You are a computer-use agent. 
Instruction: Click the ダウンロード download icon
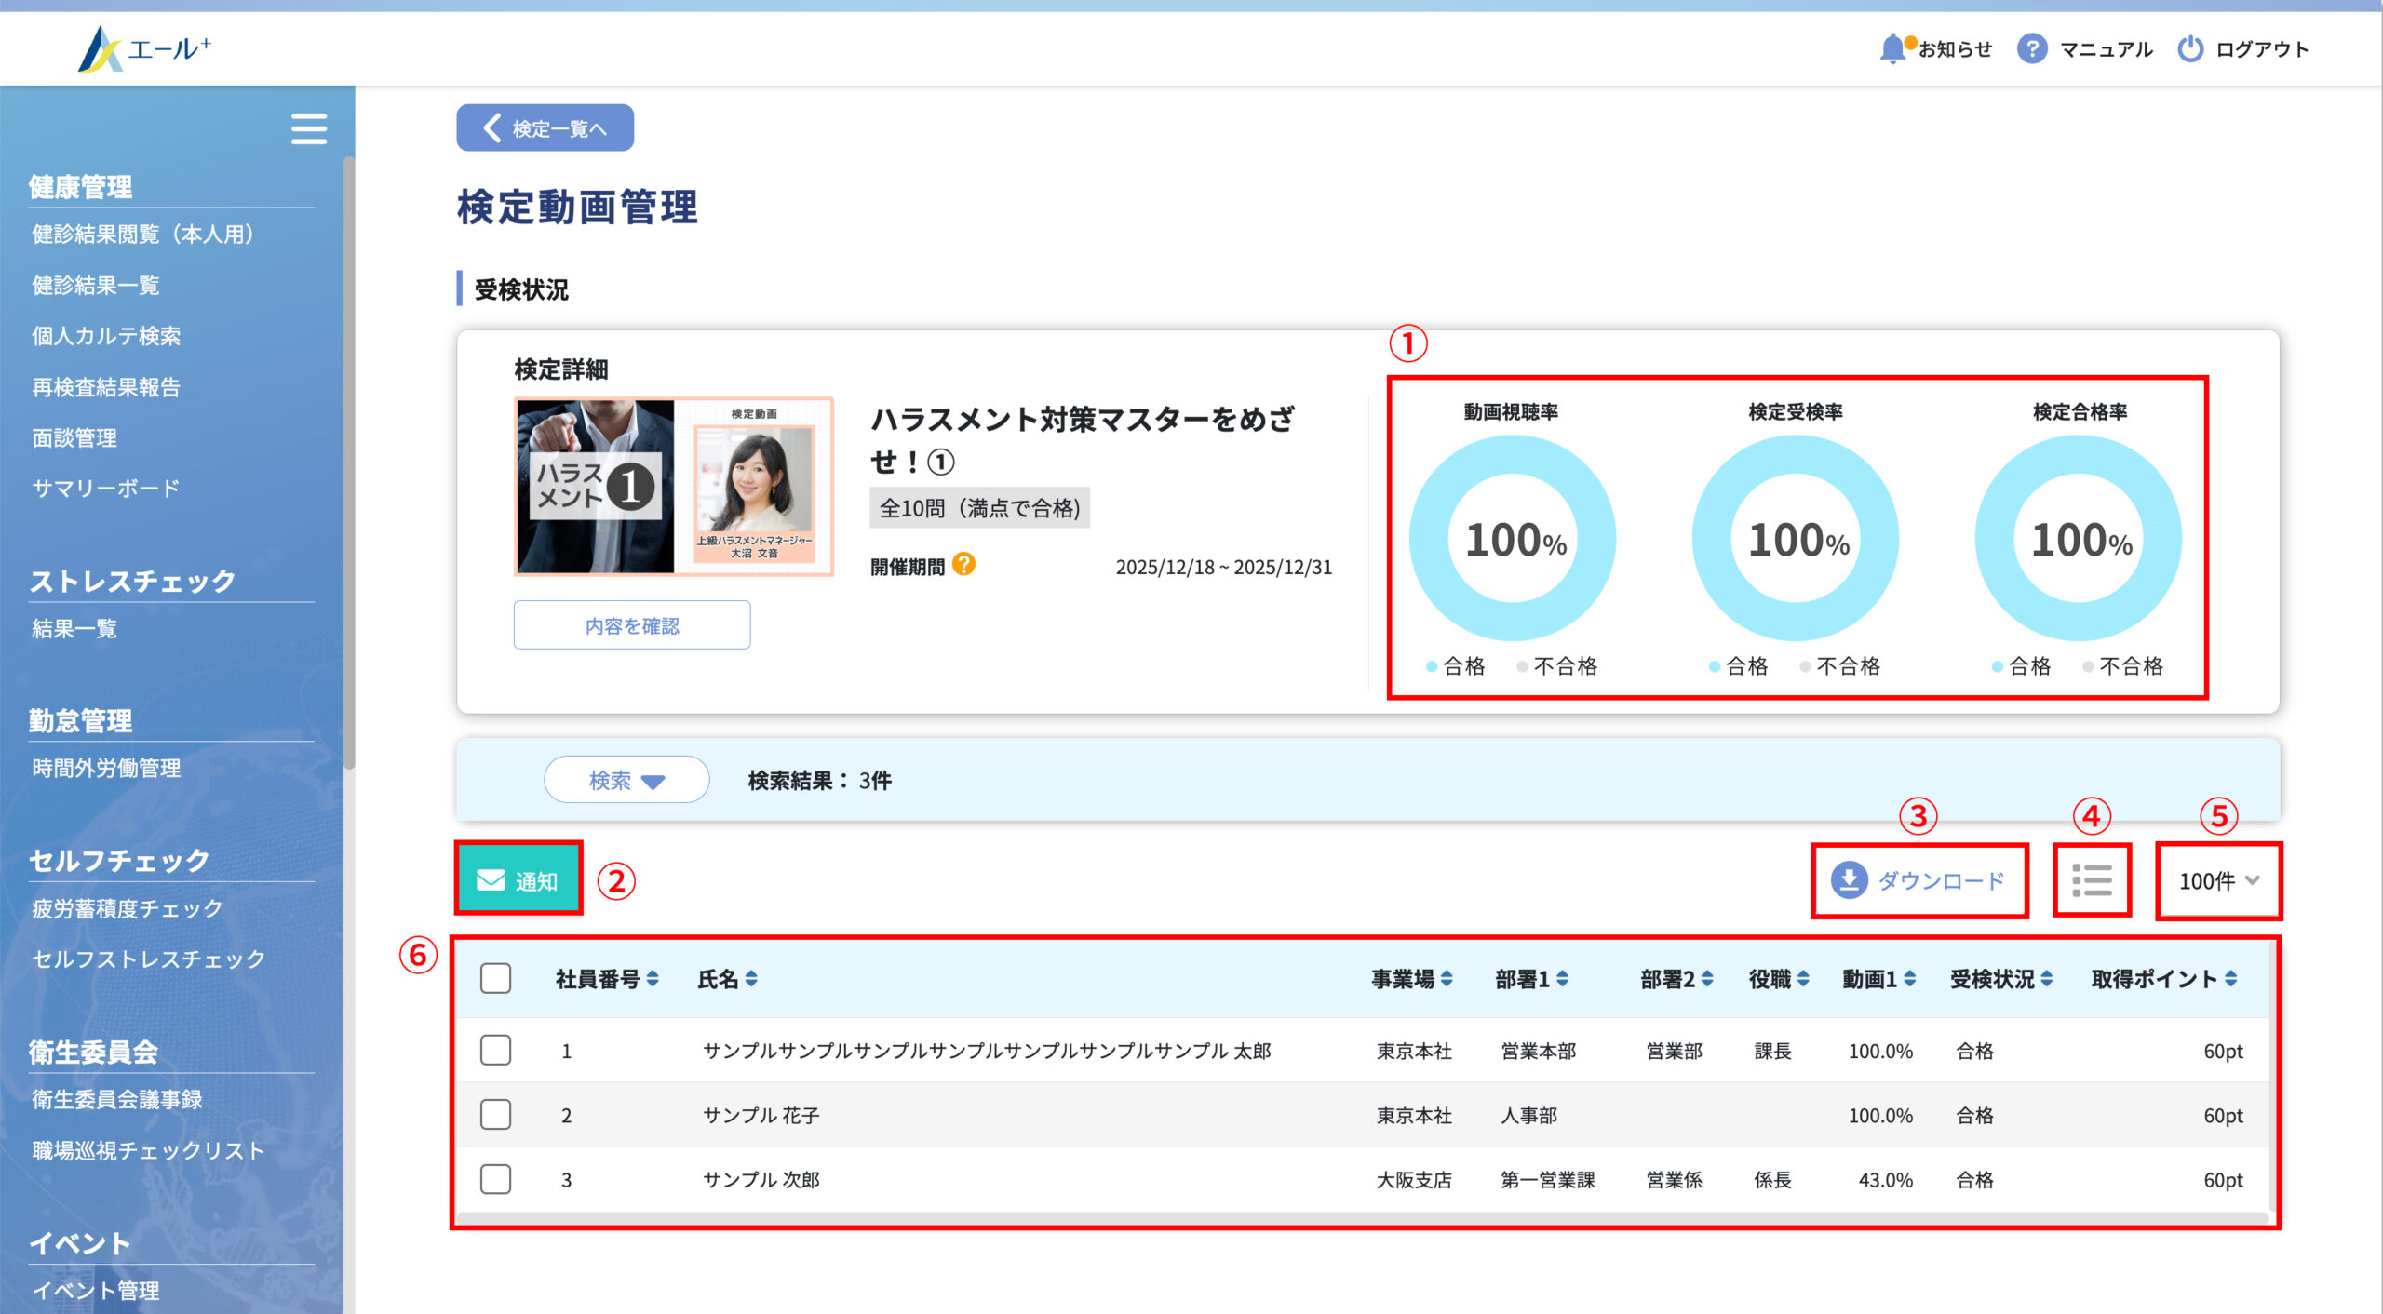pyautogui.click(x=1849, y=880)
